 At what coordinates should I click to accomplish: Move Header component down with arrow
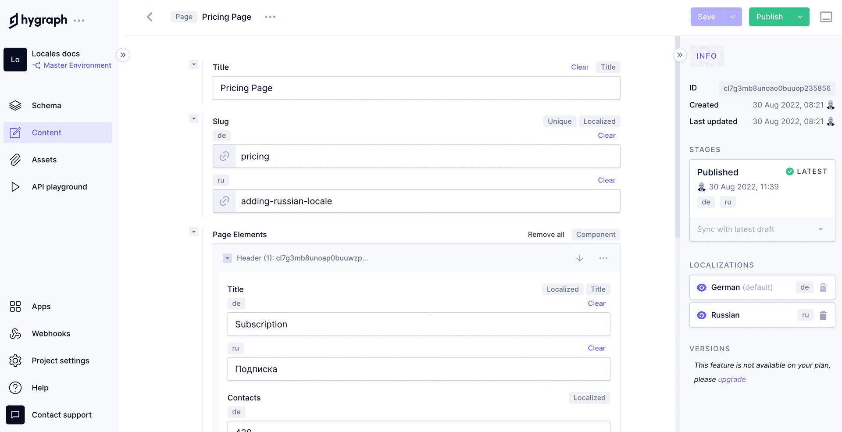(x=580, y=258)
